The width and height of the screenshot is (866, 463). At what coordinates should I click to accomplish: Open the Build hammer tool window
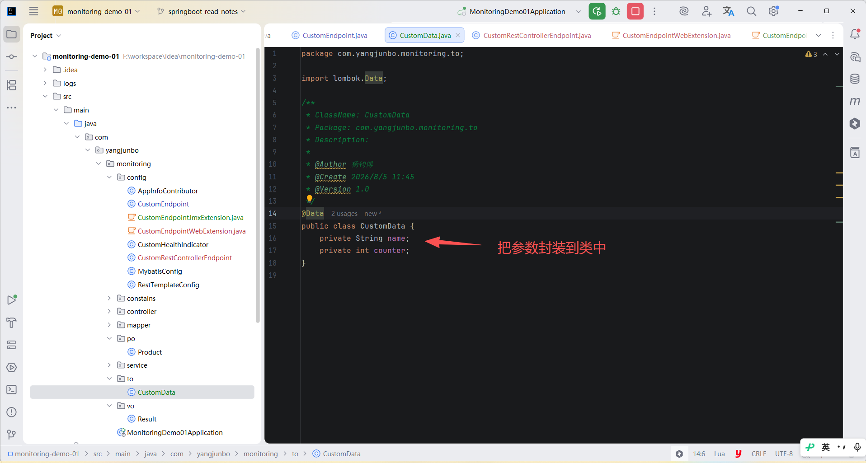tap(12, 323)
